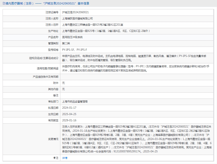Open the 详情 link in the note row
Screen dimensions: 217x164
pos(65,158)
